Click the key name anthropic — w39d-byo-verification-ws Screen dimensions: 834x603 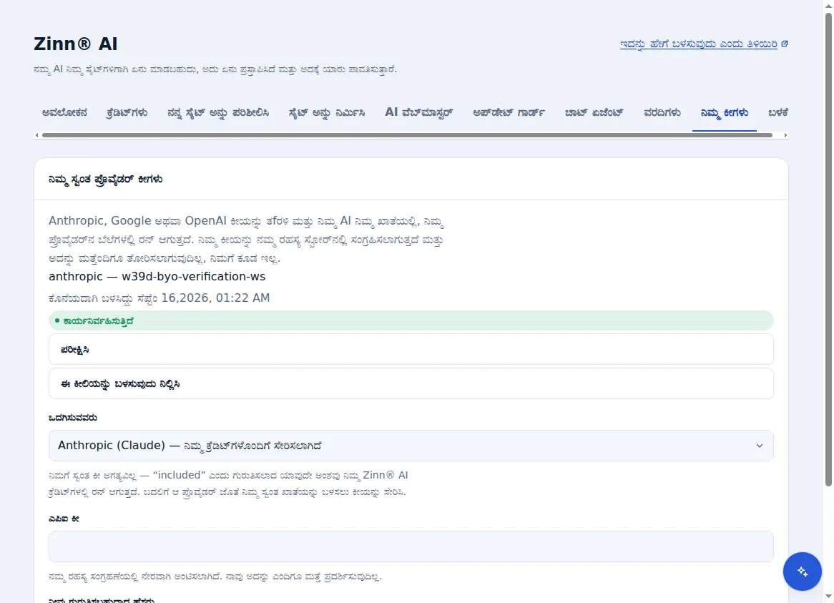pyautogui.click(x=157, y=277)
